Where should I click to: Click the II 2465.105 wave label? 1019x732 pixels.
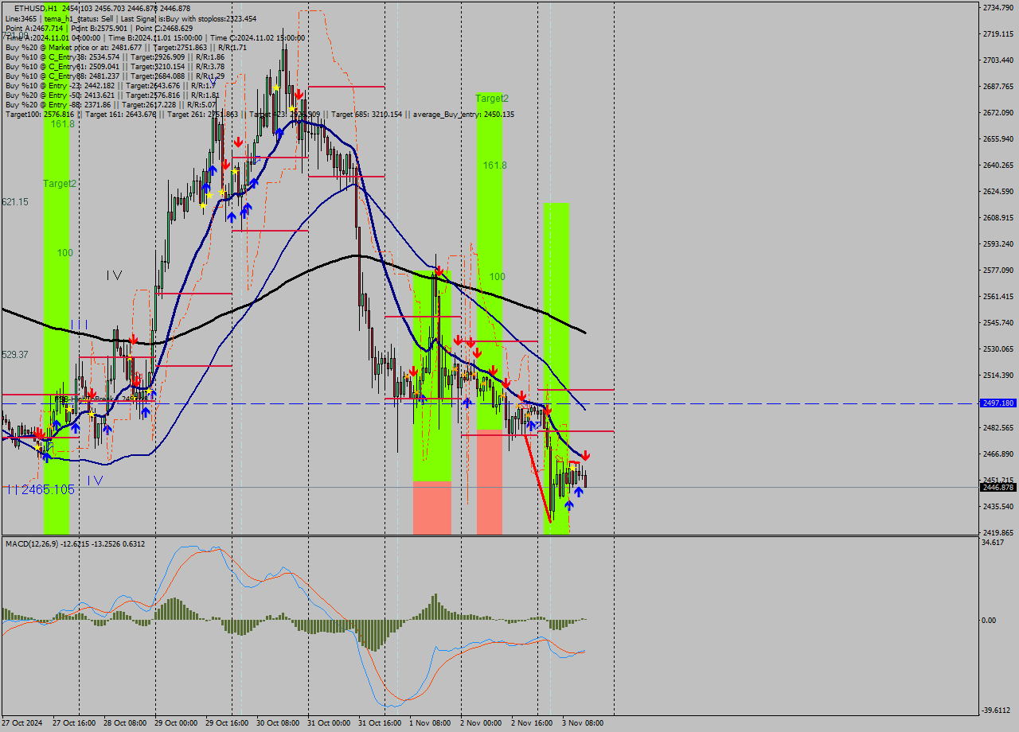pos(40,489)
